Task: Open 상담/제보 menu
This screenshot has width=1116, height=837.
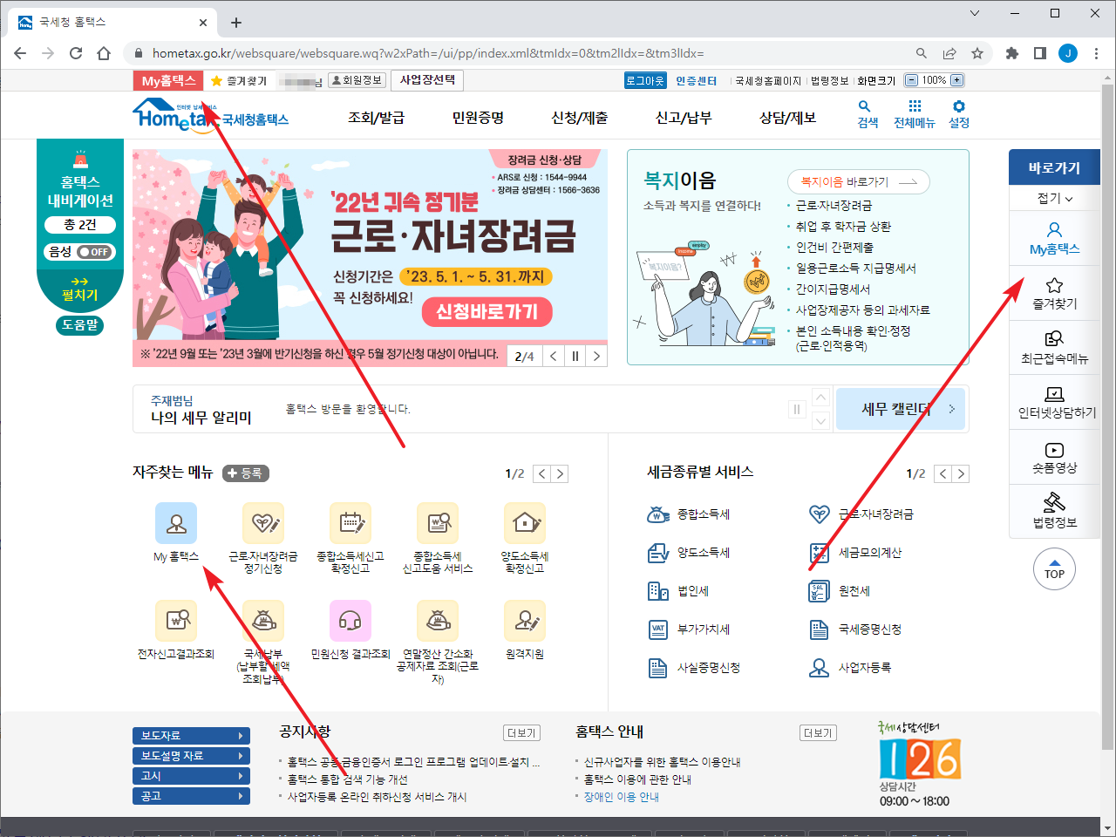Action: coord(787,118)
